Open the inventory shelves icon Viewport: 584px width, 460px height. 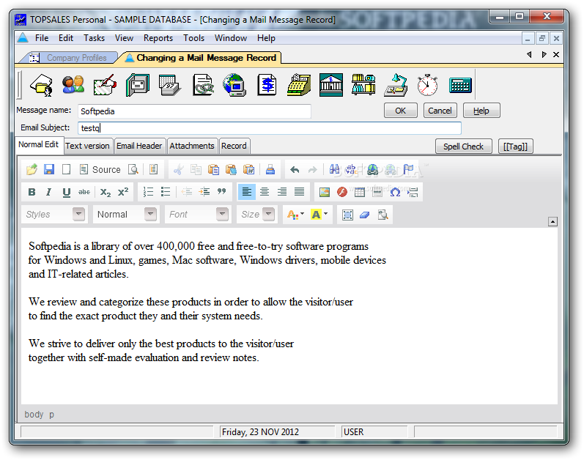pyautogui.click(x=364, y=85)
